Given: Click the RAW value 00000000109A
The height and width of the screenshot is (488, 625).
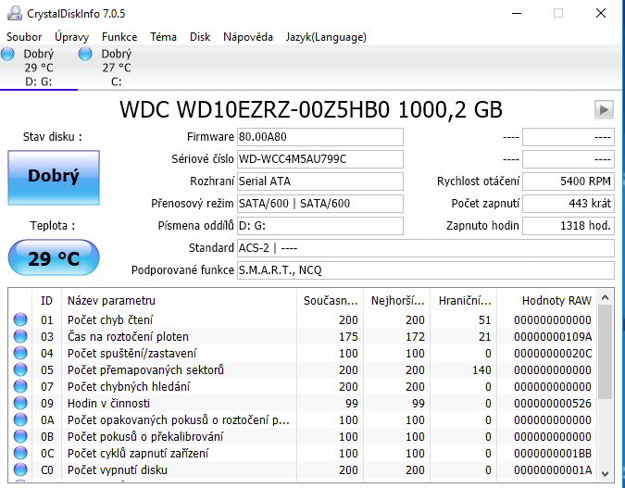Looking at the screenshot, I should tap(553, 337).
